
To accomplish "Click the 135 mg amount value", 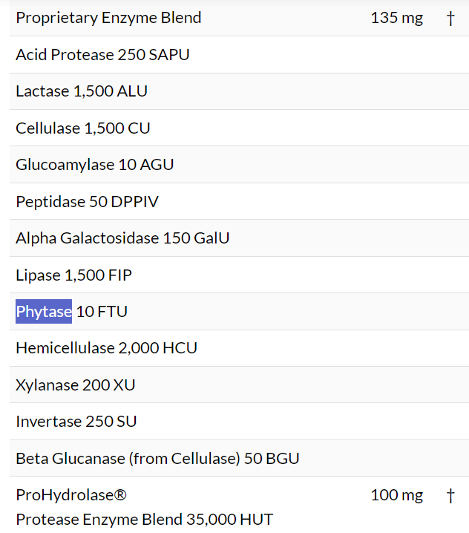I will click(396, 18).
